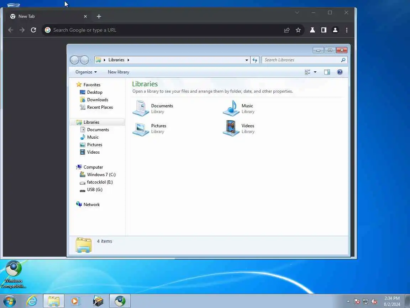The height and width of the screenshot is (308, 410).
Task: Expand the arrow before the Libraries breadcrumb
Action: [x=105, y=60]
